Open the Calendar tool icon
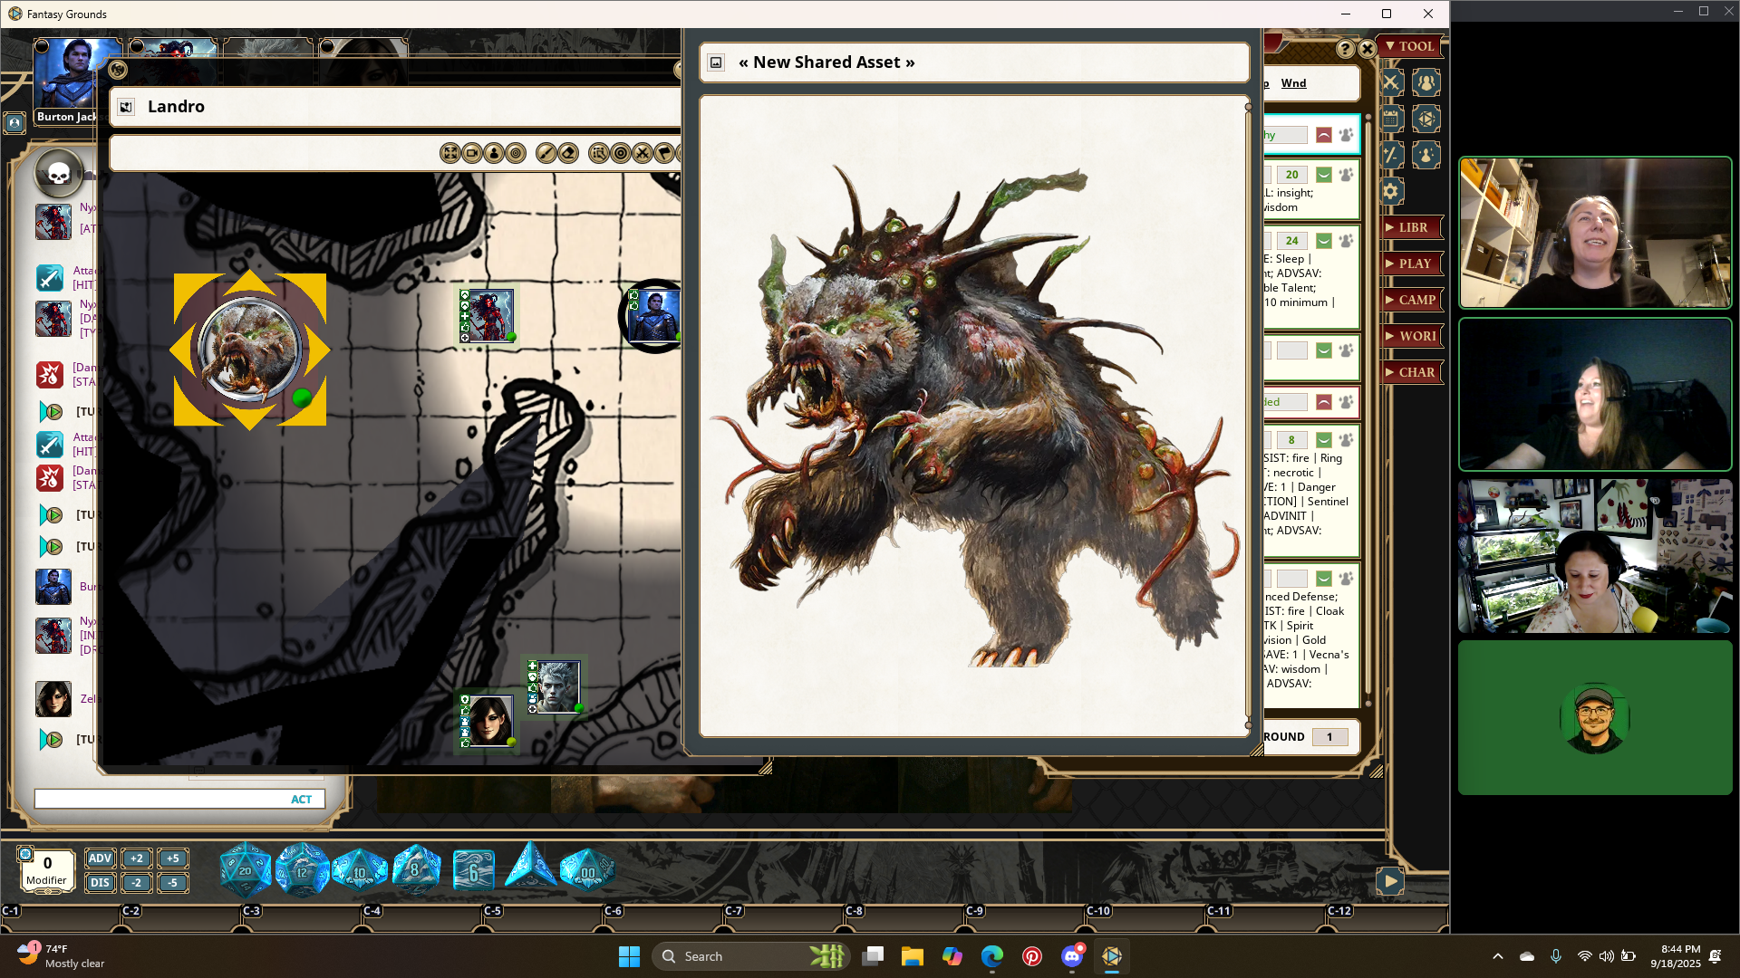The width and height of the screenshot is (1740, 978). [1391, 120]
